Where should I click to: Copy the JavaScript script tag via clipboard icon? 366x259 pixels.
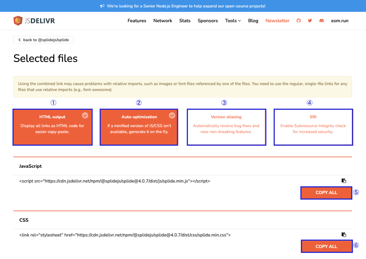pos(344,181)
